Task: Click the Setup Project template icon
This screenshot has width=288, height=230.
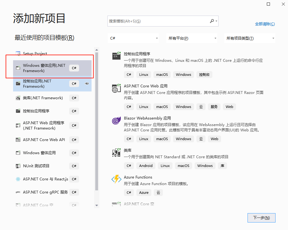Action: (18, 53)
